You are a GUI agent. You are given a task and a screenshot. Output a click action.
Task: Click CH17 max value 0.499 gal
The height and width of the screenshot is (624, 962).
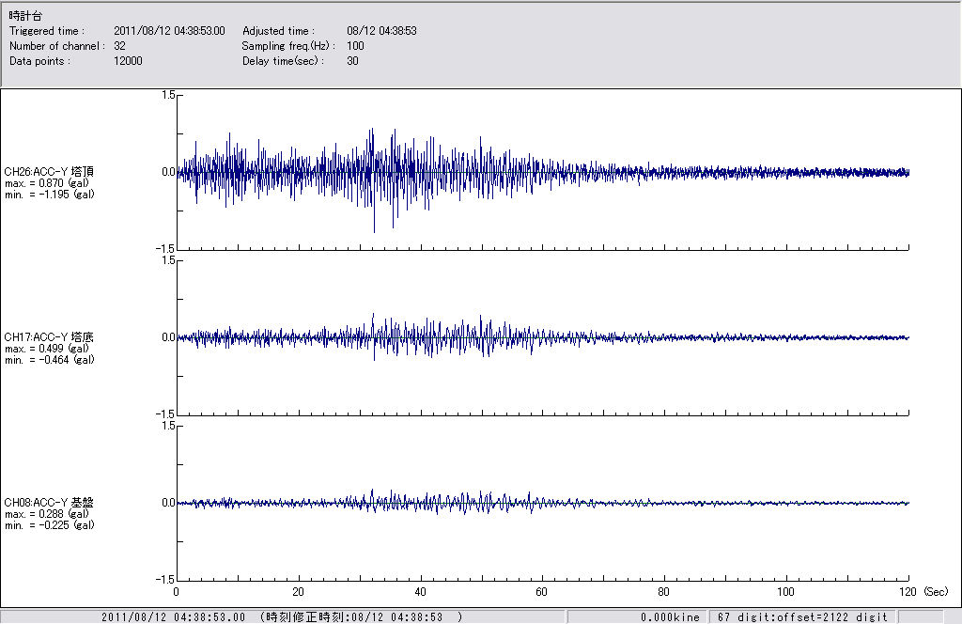[49, 349]
